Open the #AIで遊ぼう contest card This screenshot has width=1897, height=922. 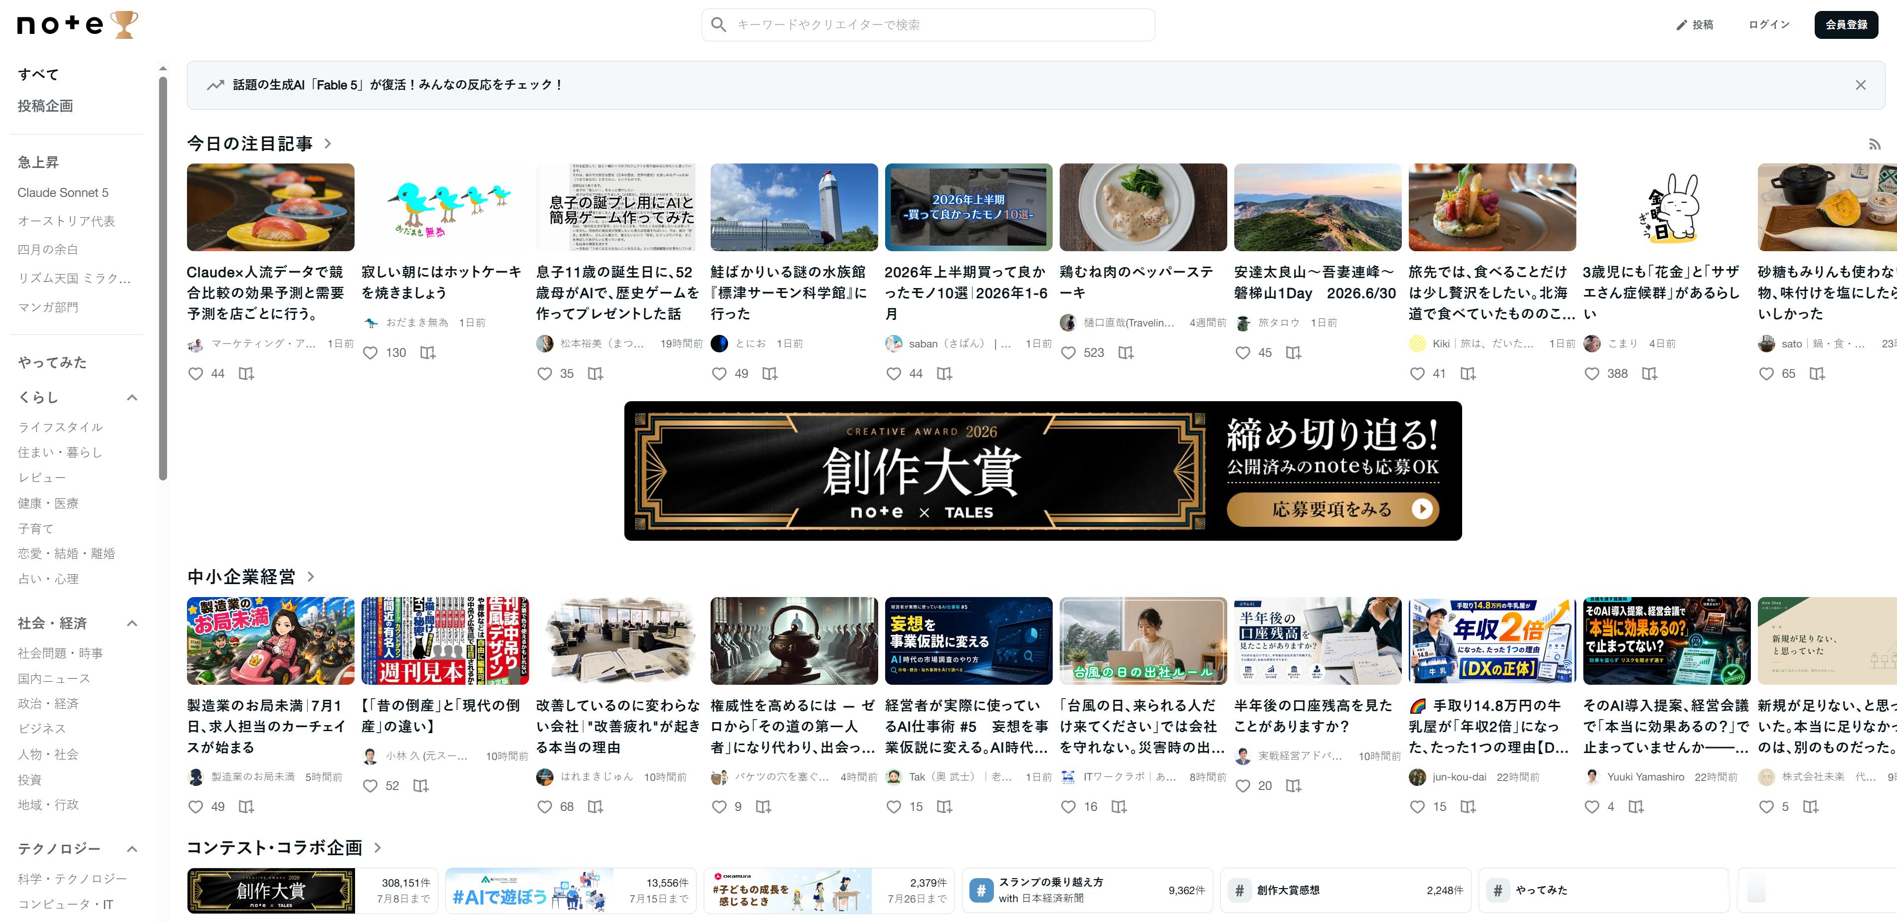tap(570, 891)
